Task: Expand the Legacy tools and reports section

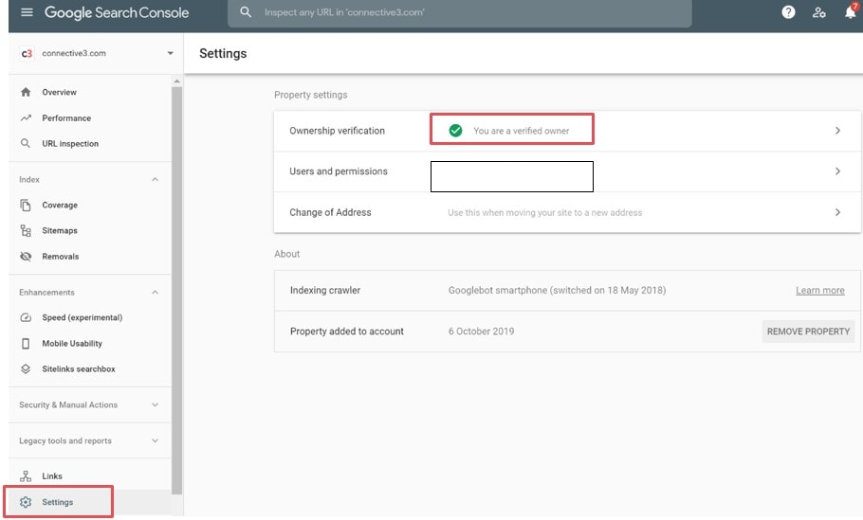Action: pyautogui.click(x=155, y=441)
